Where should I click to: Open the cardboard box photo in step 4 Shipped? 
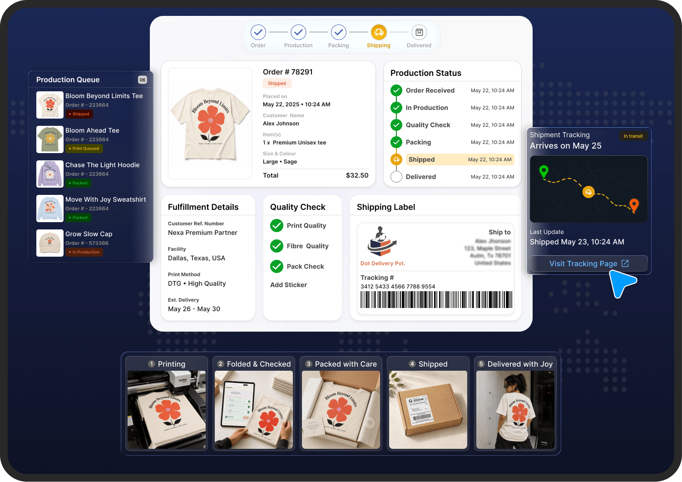pyautogui.click(x=428, y=410)
